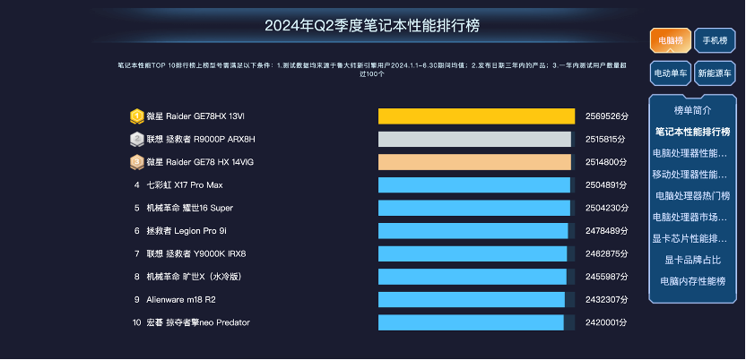Open 显卡芯片性能排 sidebar entry

[690, 238]
